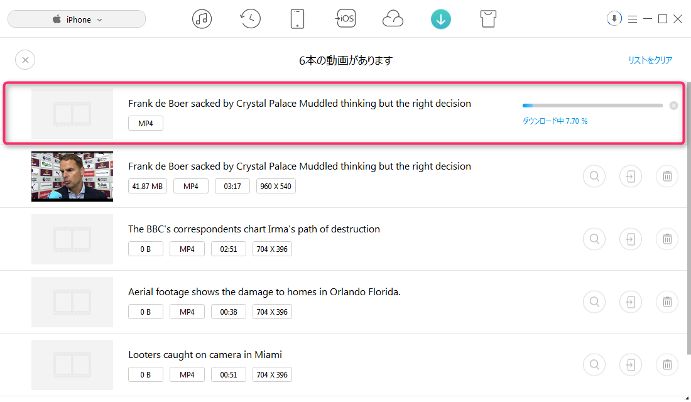The height and width of the screenshot is (402, 691).
Task: Open the skin theme shirt icon
Action: pyautogui.click(x=488, y=19)
